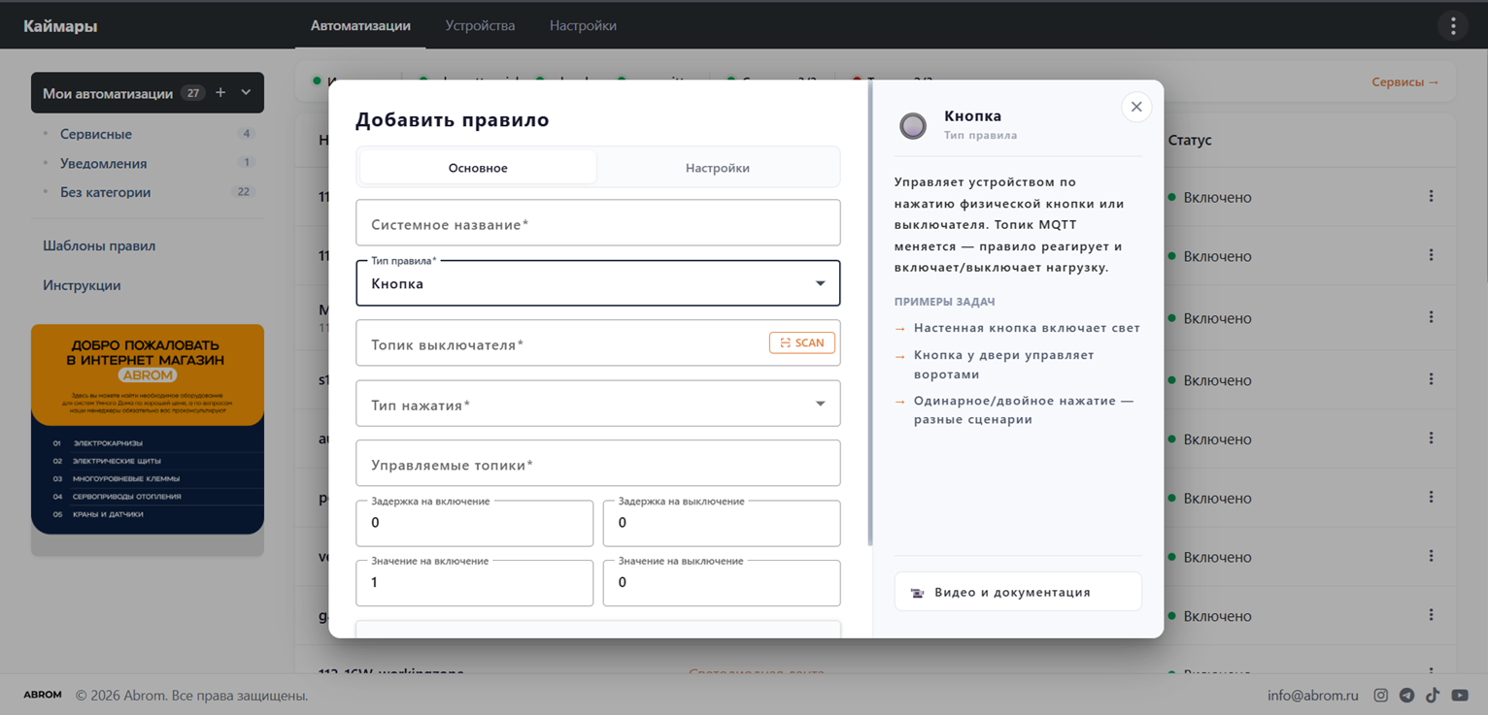The height and width of the screenshot is (715, 1488).
Task: Open the Telegram icon in footer
Action: (1406, 695)
